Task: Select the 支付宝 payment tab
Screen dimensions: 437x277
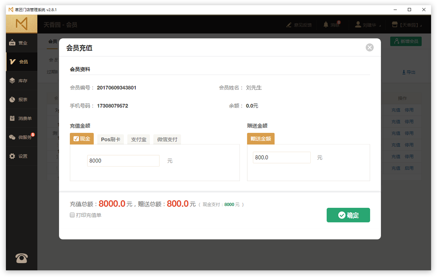Action: (x=139, y=139)
